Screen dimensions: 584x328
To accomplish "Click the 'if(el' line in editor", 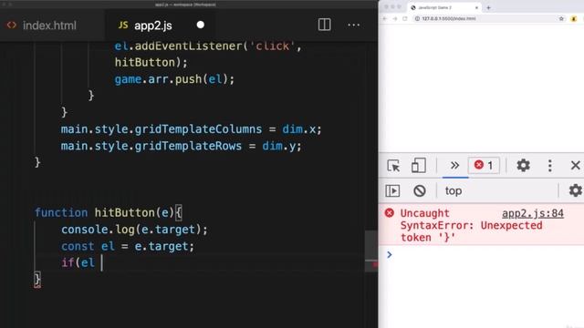I will click(78, 263).
